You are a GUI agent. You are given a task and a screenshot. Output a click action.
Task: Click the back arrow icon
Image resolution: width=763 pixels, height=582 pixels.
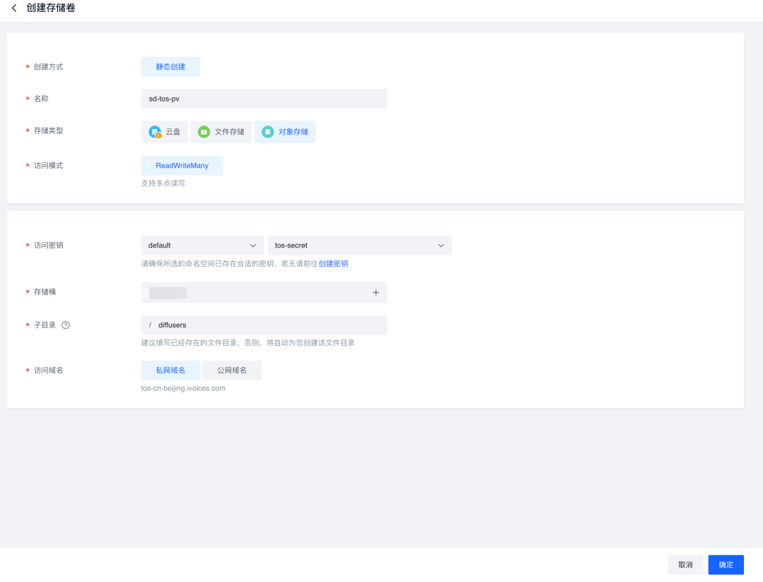click(x=13, y=8)
